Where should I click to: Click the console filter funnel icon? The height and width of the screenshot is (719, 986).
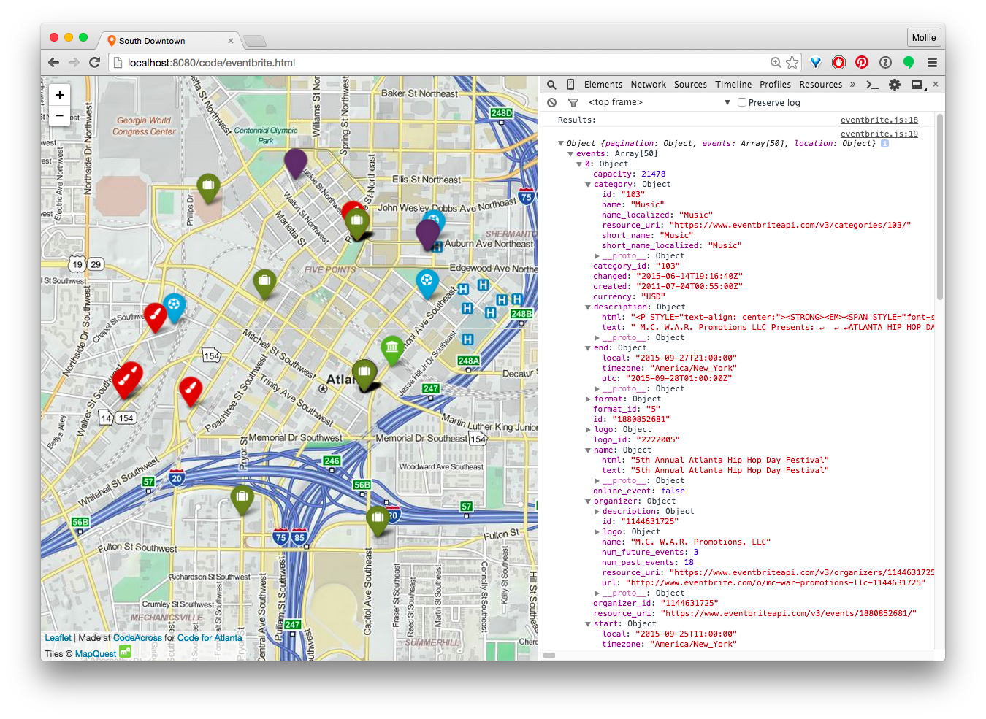(x=573, y=103)
